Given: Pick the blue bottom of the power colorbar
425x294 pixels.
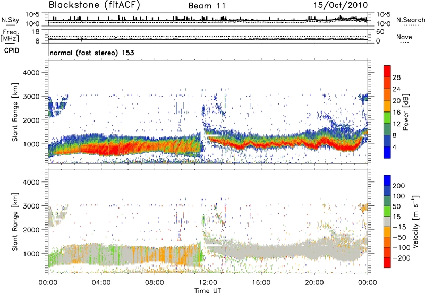Looking at the screenshot, I should coord(387,152).
